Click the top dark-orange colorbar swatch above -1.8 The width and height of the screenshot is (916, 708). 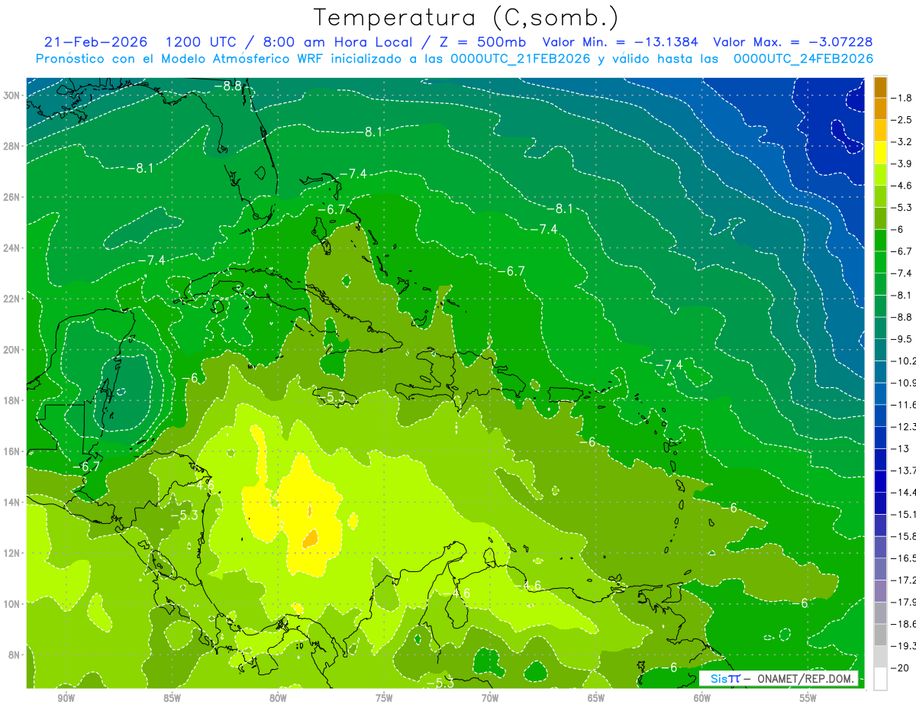(x=880, y=86)
